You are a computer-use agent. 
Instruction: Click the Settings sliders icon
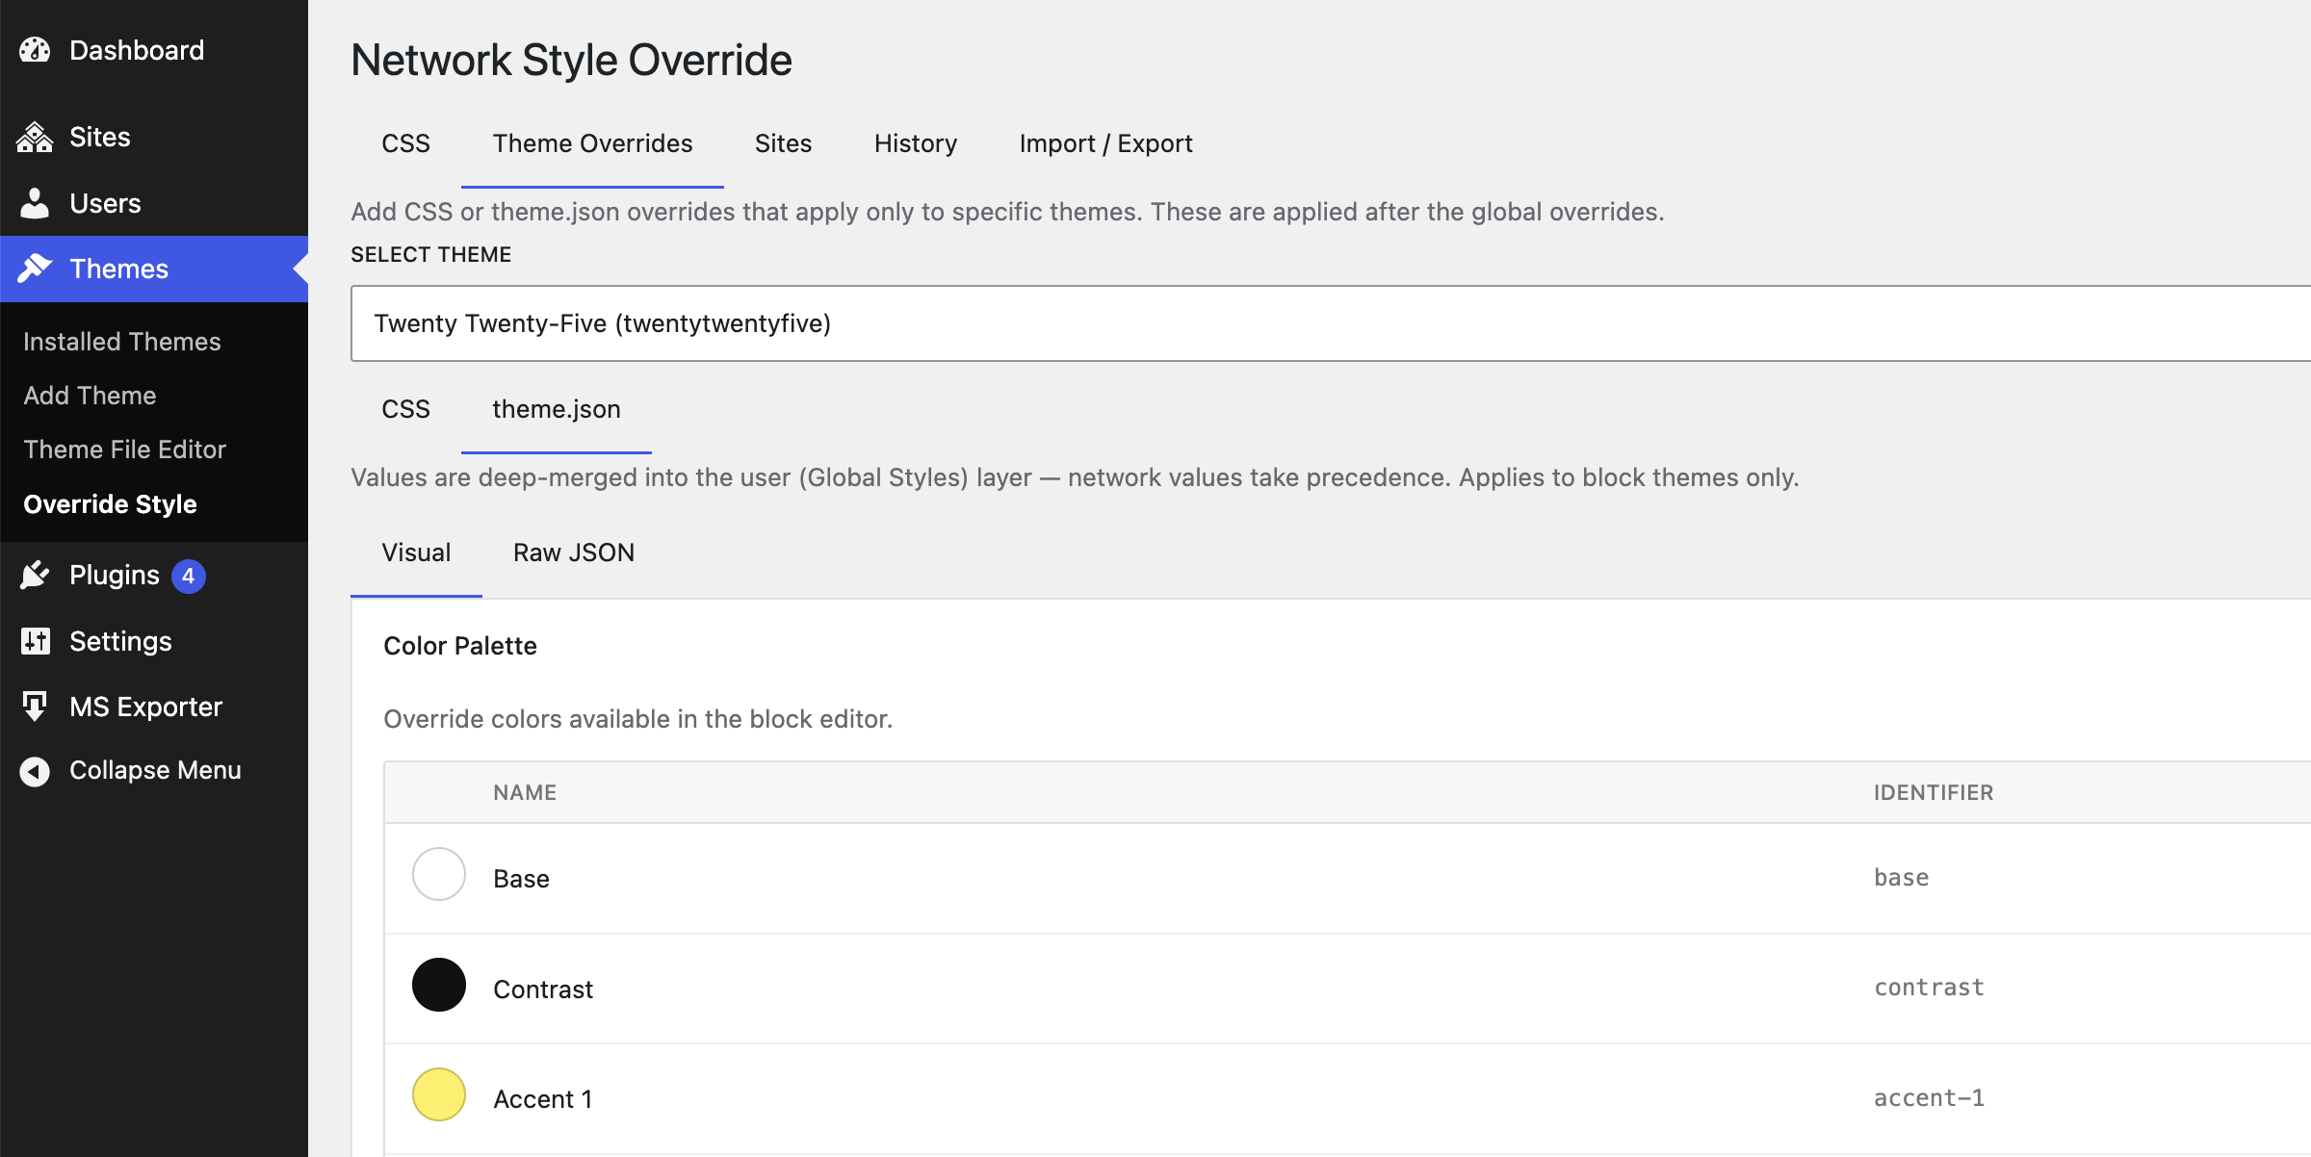[35, 641]
